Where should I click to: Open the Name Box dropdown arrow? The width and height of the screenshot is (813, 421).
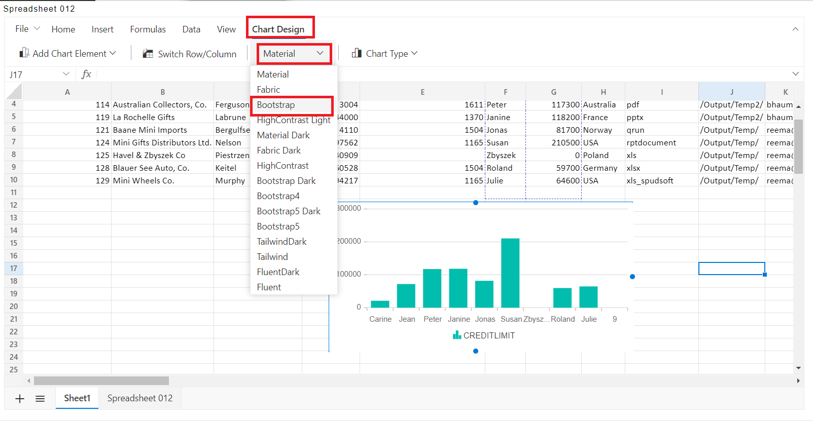(66, 74)
